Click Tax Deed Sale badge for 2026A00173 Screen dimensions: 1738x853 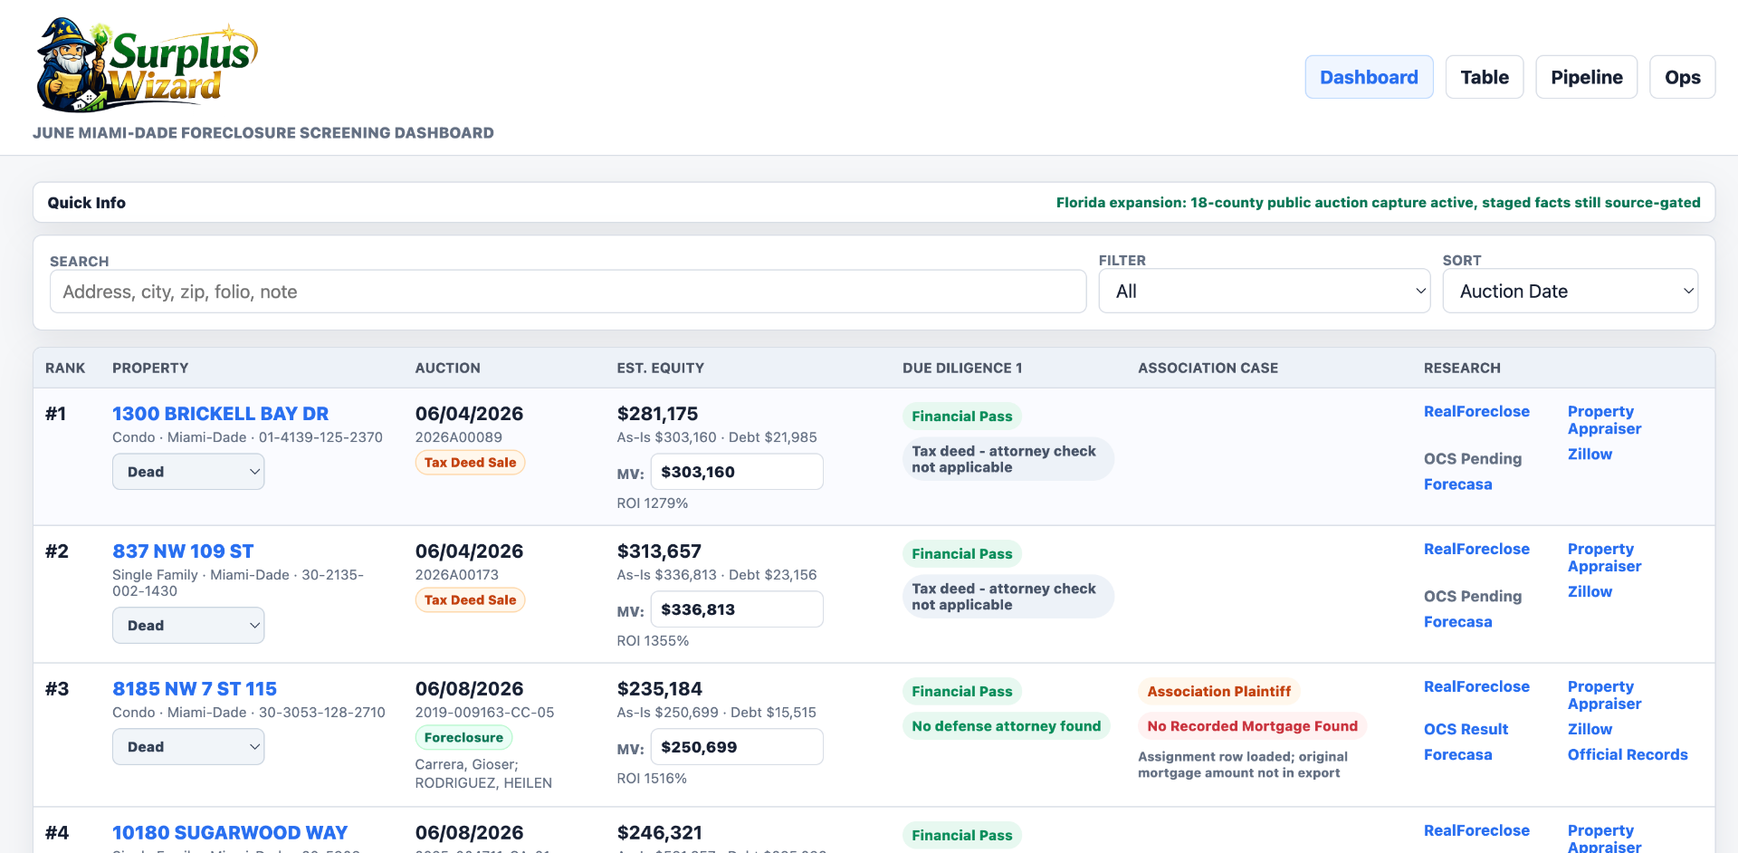click(x=470, y=600)
